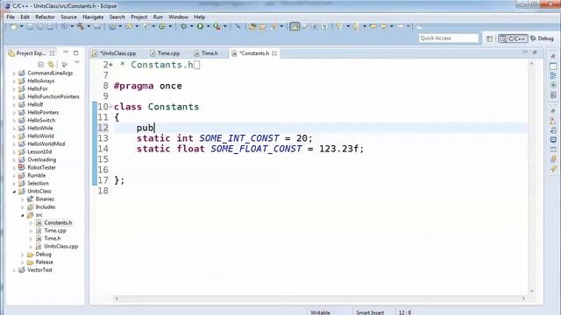The height and width of the screenshot is (315, 561).
Task: Click the Save toolbar icon
Action: 30,26
